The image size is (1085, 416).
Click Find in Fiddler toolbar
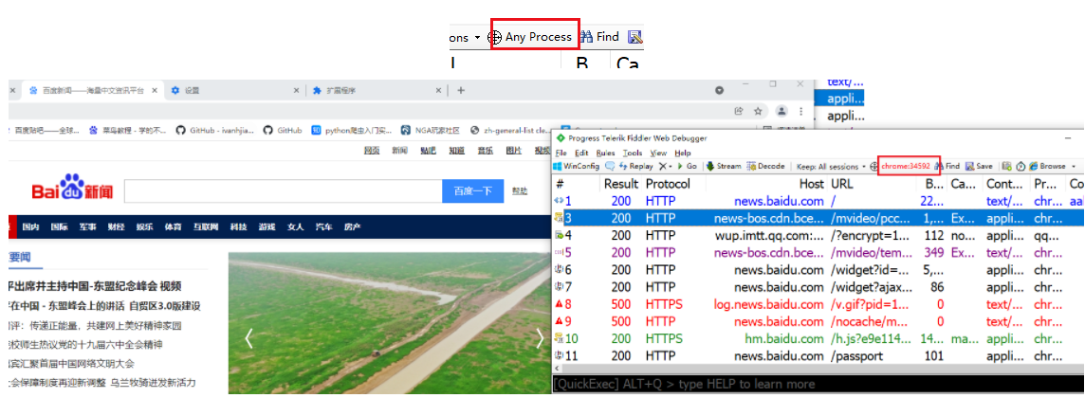(947, 167)
